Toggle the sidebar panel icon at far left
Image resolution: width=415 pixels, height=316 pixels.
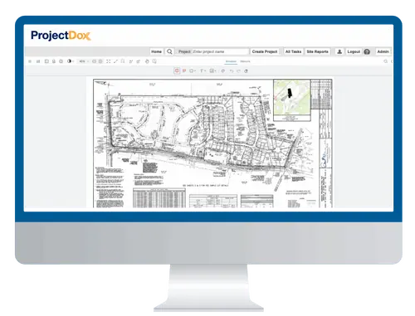[30, 61]
